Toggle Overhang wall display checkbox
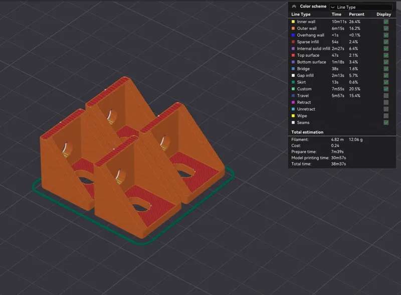Screen dimensions: 401x295 [x=386, y=35]
